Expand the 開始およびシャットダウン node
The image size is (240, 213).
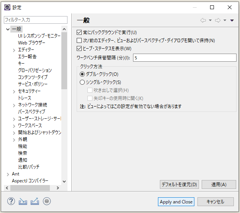14,133
